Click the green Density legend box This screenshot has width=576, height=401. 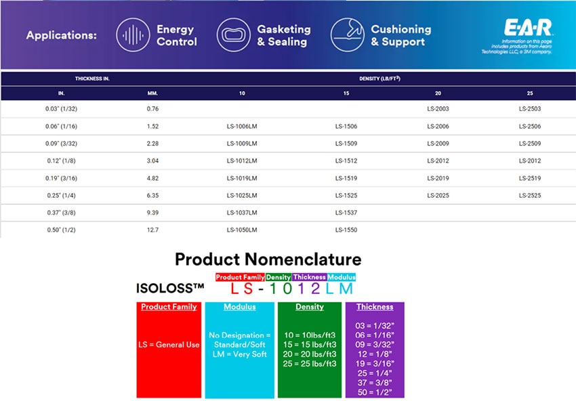coord(309,350)
